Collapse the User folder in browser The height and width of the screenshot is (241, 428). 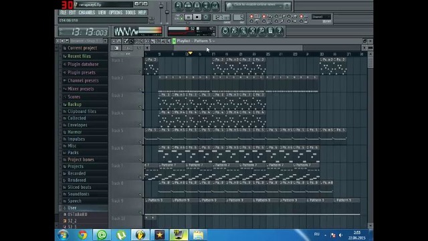(x=72, y=208)
